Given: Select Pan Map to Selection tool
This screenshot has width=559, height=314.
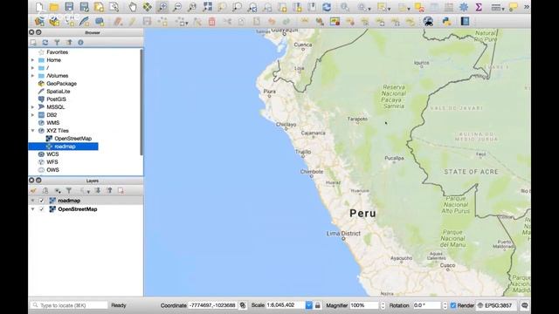Looking at the screenshot, I should (x=148, y=7).
